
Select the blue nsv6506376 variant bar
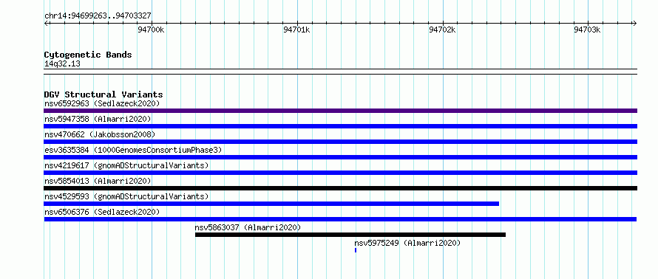coord(340,219)
